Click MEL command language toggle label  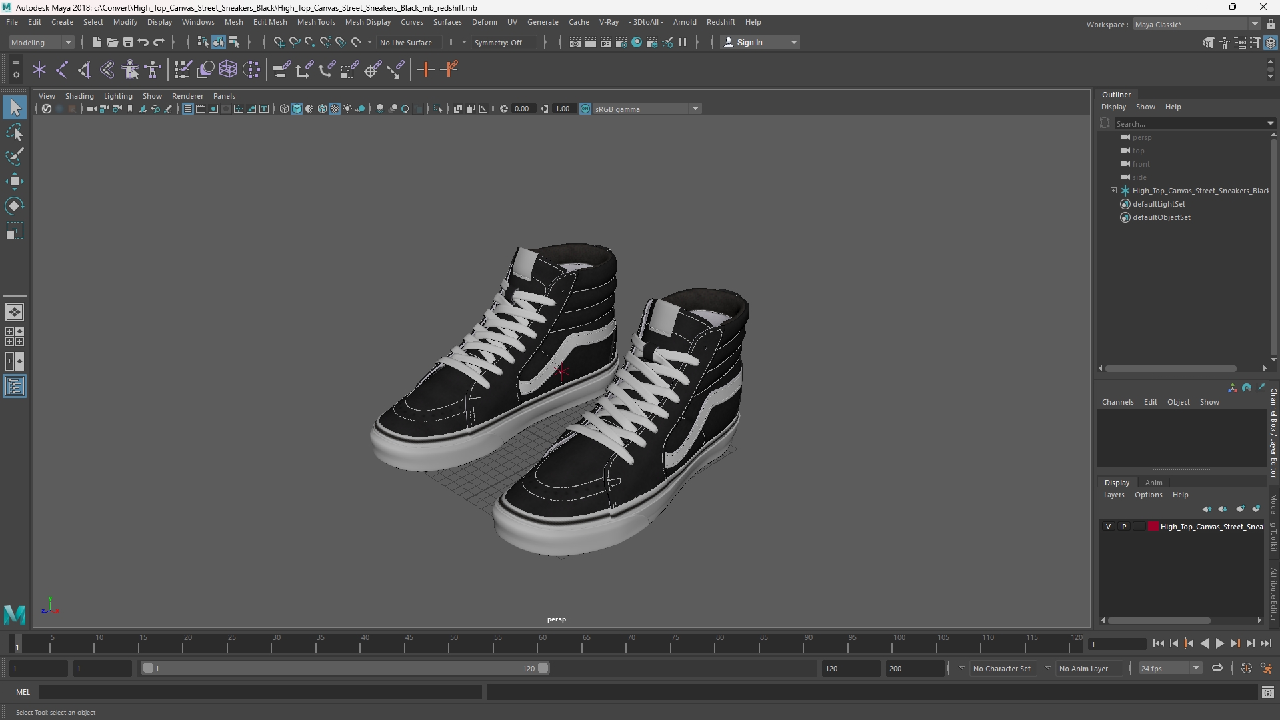point(23,692)
